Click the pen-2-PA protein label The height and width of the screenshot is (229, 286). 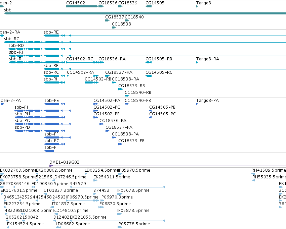pyautogui.click(x=11, y=101)
